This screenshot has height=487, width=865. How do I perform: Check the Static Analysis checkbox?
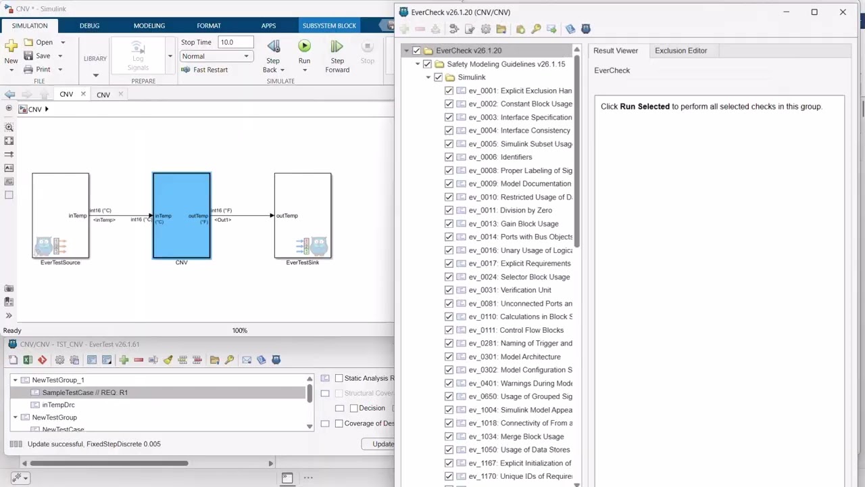pos(339,378)
